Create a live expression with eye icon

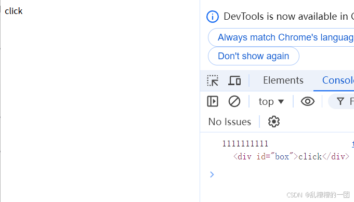(x=308, y=101)
